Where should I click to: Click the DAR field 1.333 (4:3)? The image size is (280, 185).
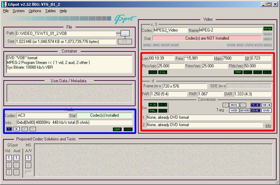(x=253, y=94)
